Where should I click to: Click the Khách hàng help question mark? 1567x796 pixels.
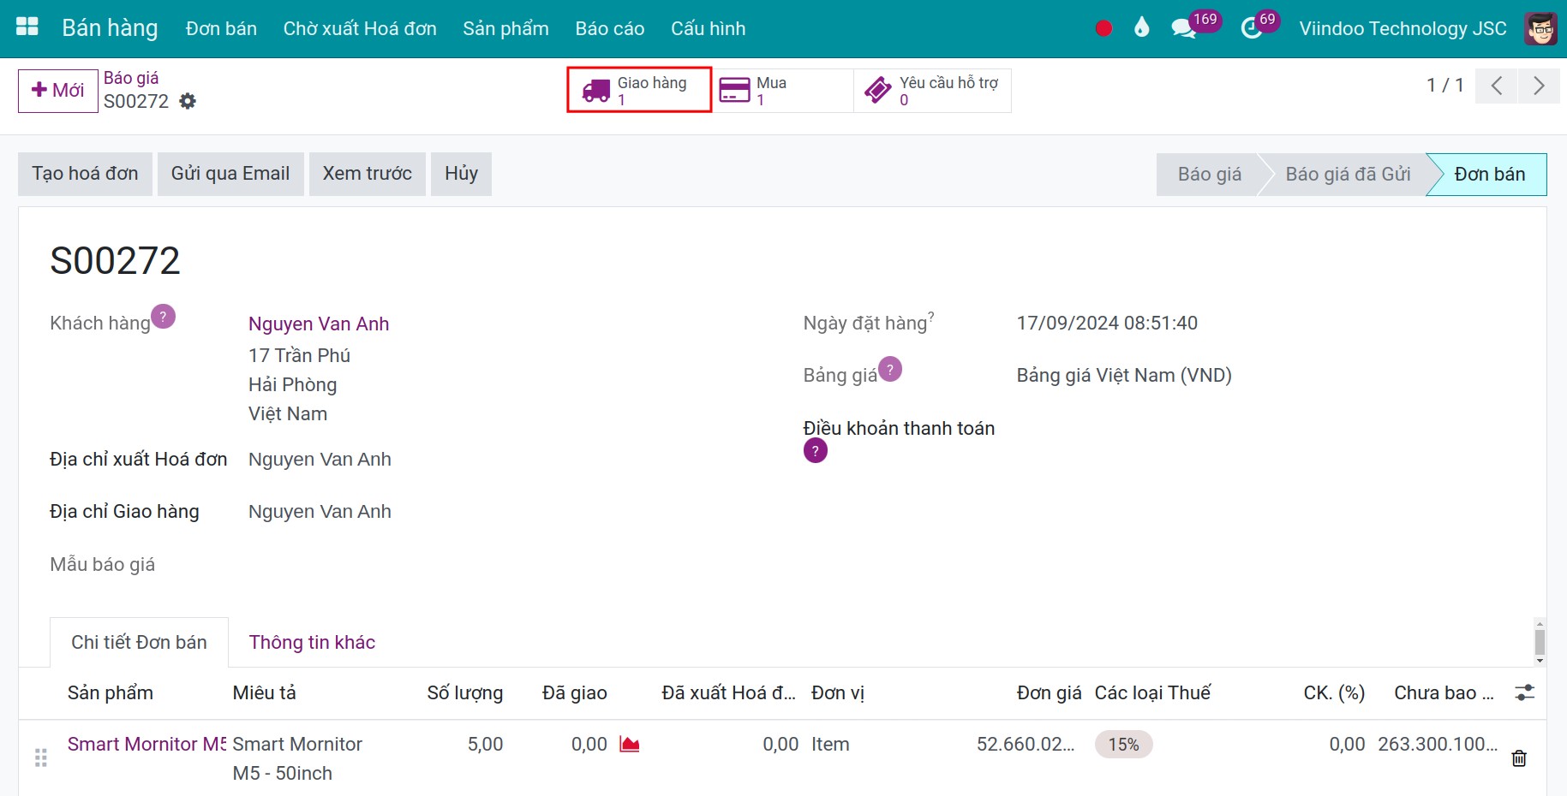tap(164, 316)
